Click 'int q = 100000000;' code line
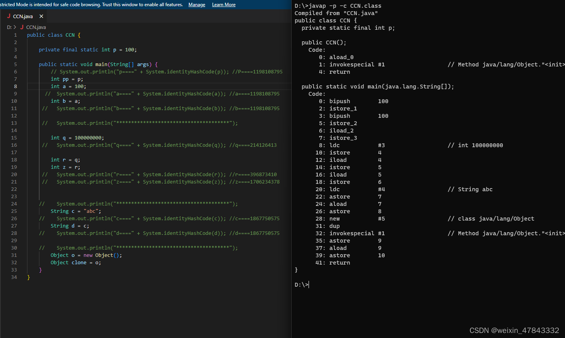The width and height of the screenshot is (565, 338). click(77, 138)
